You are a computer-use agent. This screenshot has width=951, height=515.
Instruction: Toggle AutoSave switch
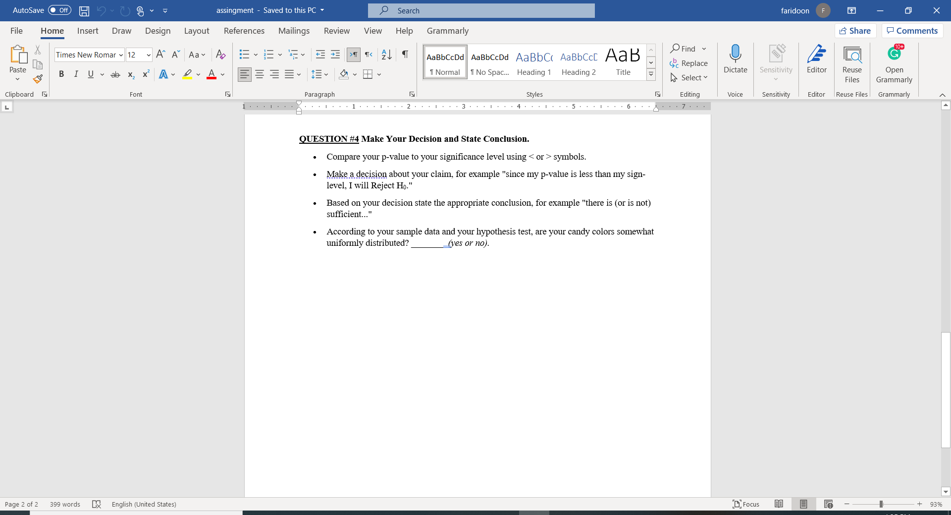click(x=59, y=10)
